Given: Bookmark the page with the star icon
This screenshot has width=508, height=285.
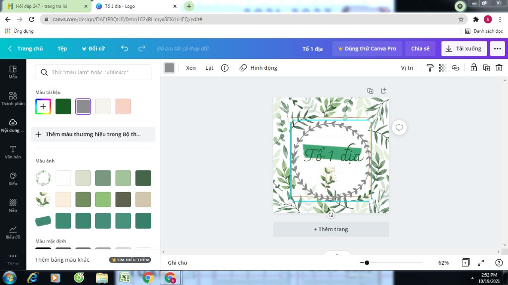Looking at the screenshot, I should tap(461, 19).
